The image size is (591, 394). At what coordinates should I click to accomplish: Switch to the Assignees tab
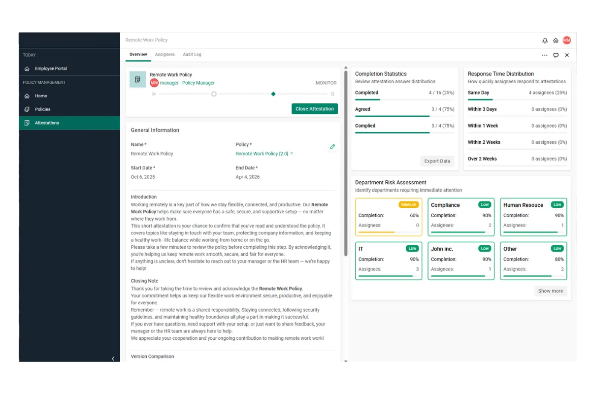coord(165,55)
